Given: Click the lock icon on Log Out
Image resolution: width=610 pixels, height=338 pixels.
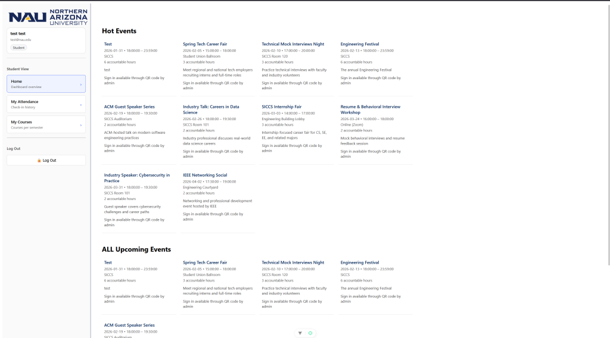Looking at the screenshot, I should coord(39,161).
